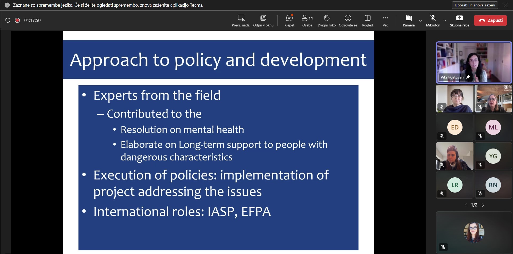Screen dimensions: 513x254
Task: Open Odzovite se reactions
Action: (348, 21)
